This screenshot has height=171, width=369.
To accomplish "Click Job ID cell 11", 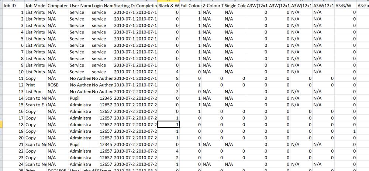I will click(13, 78).
